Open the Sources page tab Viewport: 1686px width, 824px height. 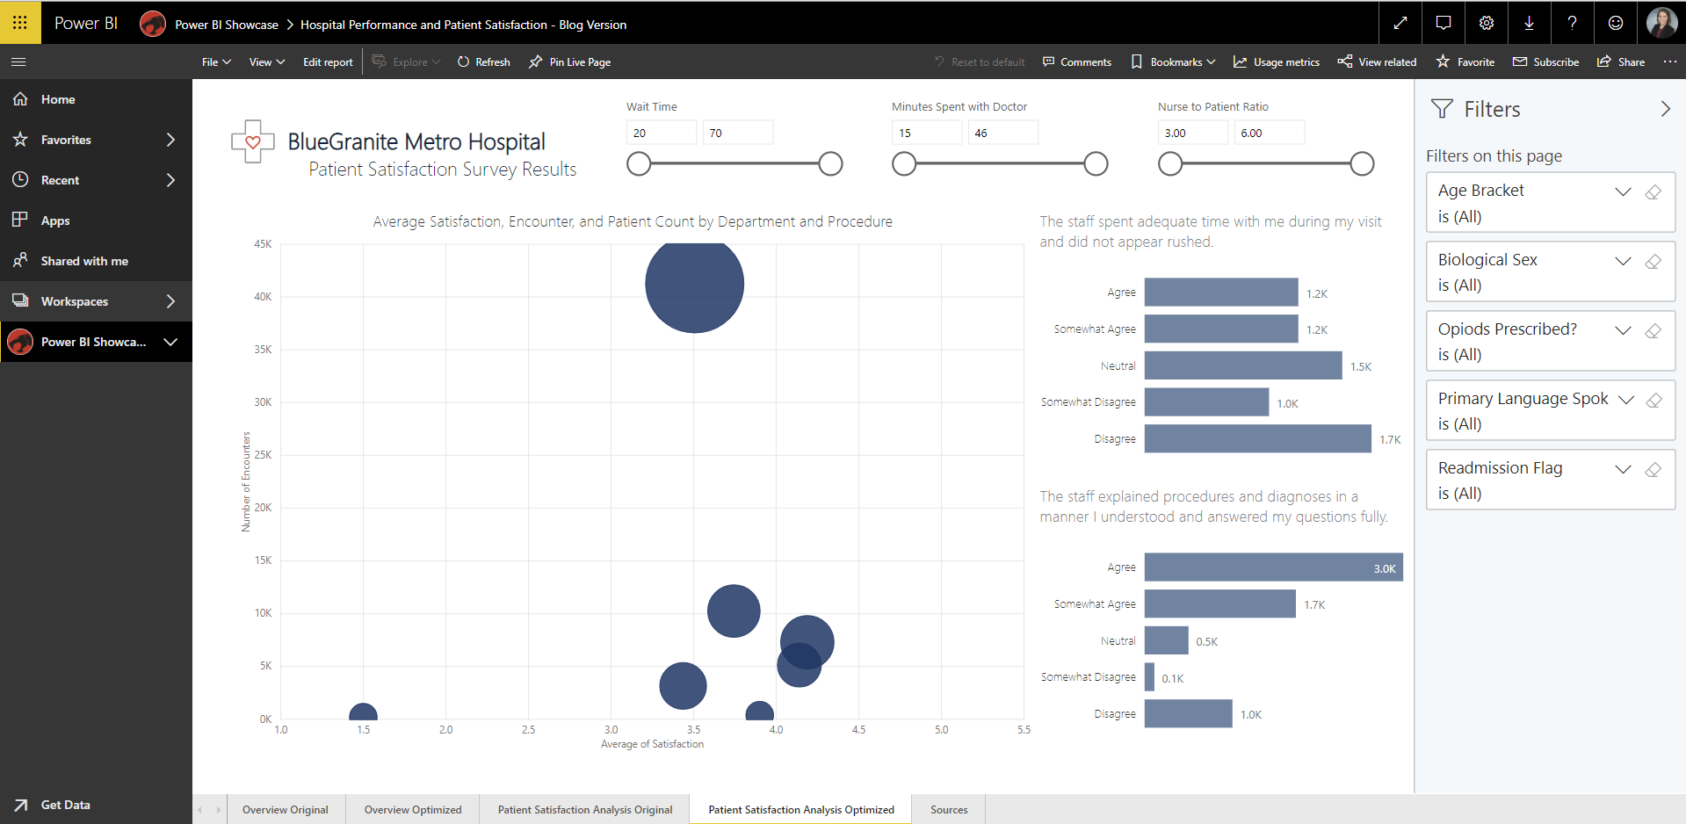point(948,809)
